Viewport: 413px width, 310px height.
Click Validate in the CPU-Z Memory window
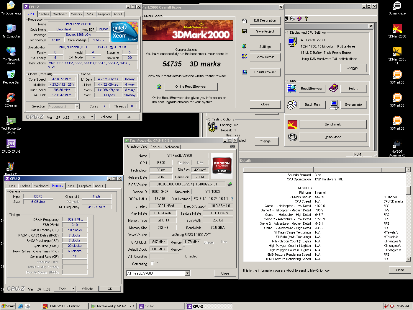tap(87, 289)
